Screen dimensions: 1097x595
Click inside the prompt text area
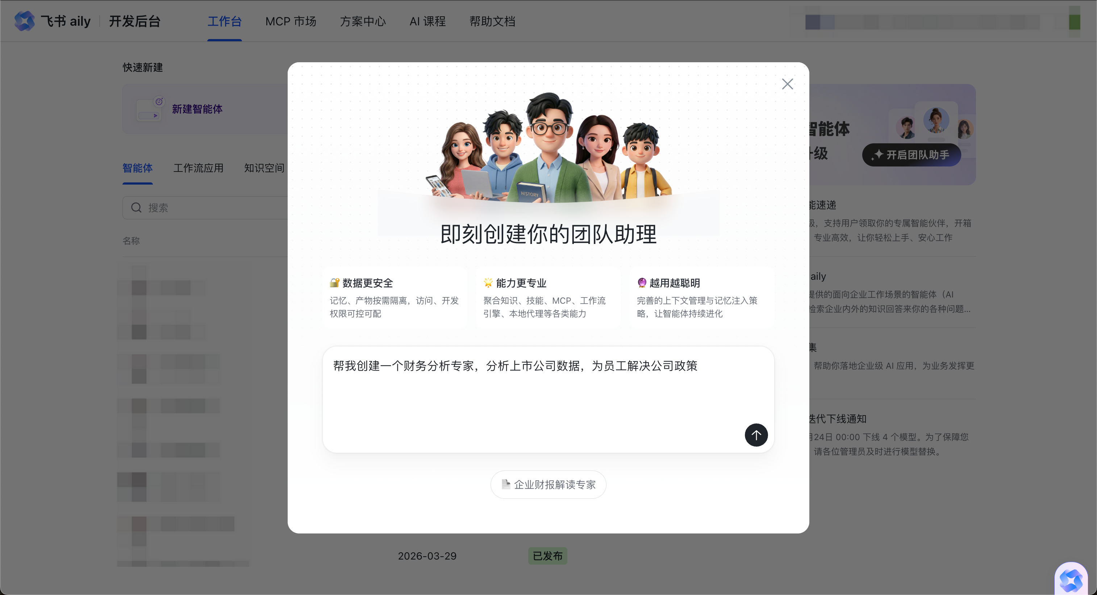click(532, 400)
